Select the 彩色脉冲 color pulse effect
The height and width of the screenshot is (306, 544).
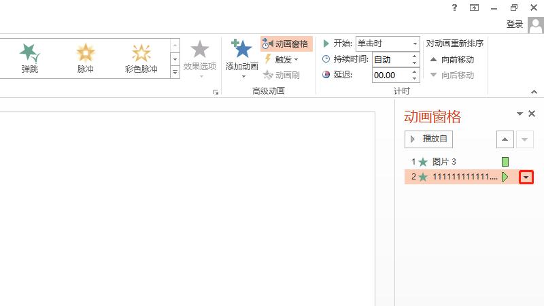141,58
